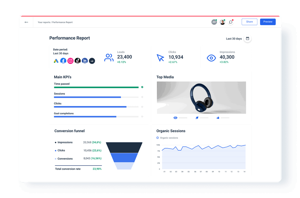The width and height of the screenshot is (300, 198).
Task: Select the Impressions eye icon
Action: coord(211,58)
